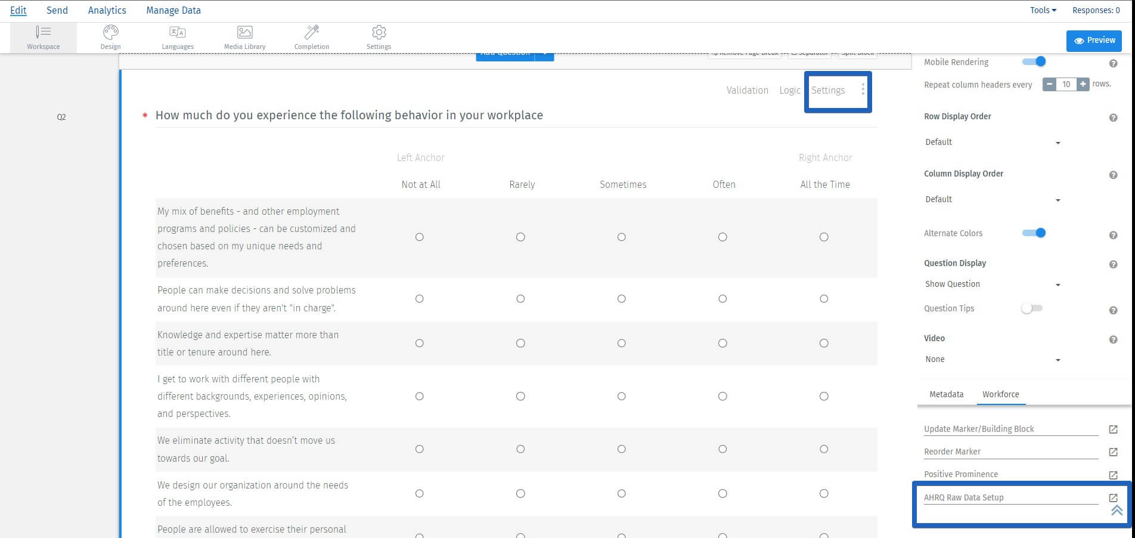
Task: Enable the Question Tips switch
Action: 1031,308
